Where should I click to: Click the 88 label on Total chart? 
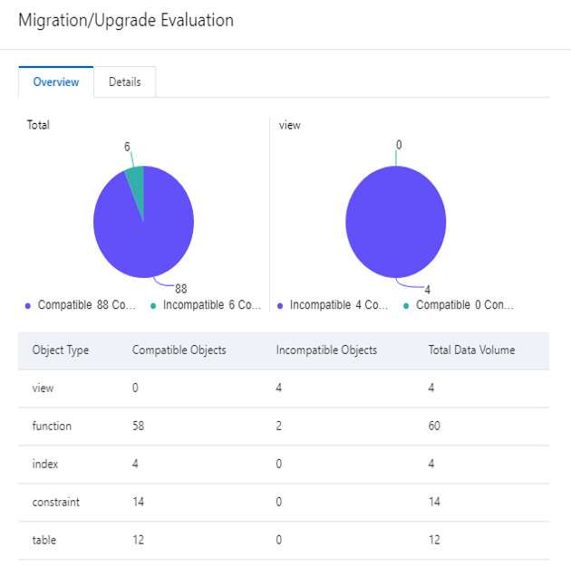181,289
